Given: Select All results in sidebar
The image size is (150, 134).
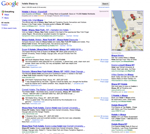Looking at the screenshot, I should 5,23.
